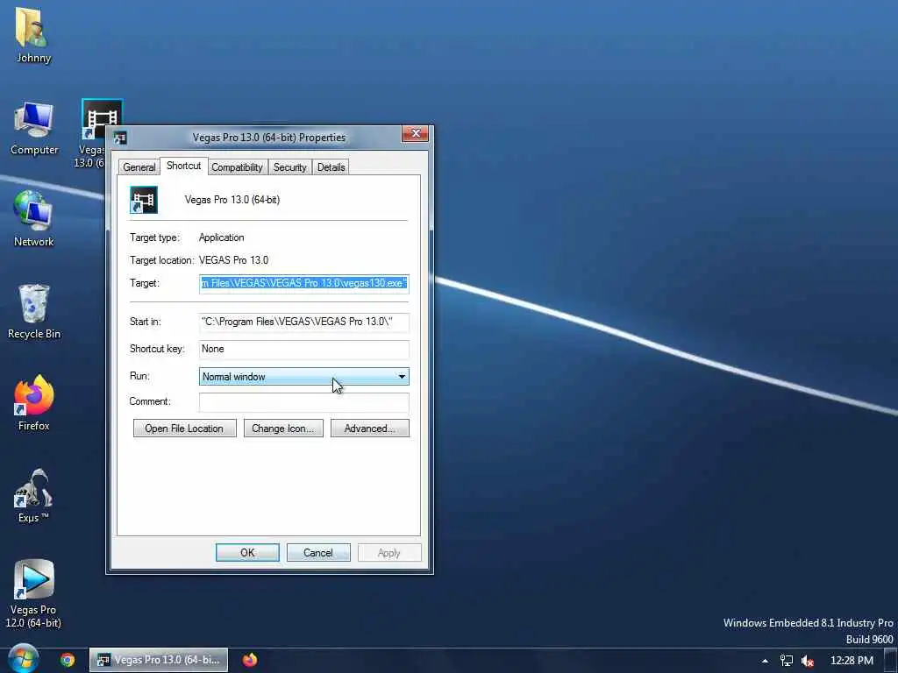Click the Vegas Pro 13.0 (64-bit) Properties title bar
Screen dimensions: 898x673
pos(269,138)
